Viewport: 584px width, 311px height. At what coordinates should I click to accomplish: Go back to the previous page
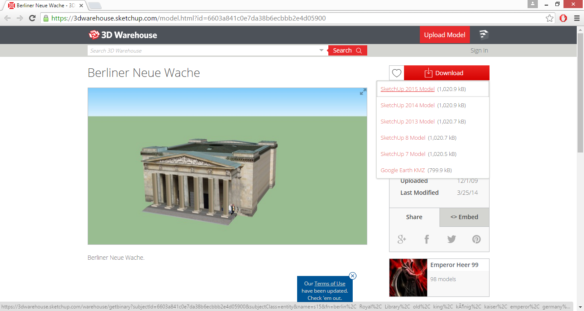click(x=8, y=18)
